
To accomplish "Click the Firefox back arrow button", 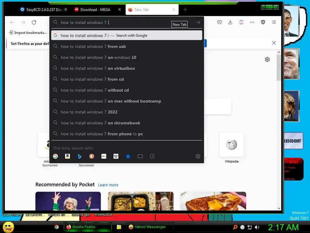I will click(12, 22).
